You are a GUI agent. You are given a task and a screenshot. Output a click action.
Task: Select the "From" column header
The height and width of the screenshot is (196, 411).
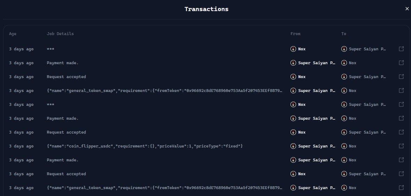(295, 34)
